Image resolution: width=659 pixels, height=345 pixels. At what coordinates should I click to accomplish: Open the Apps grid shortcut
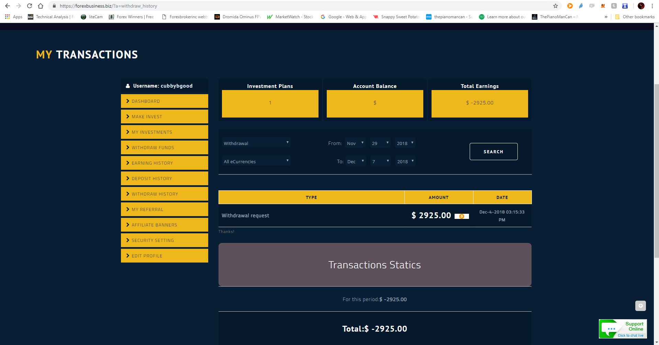14,17
